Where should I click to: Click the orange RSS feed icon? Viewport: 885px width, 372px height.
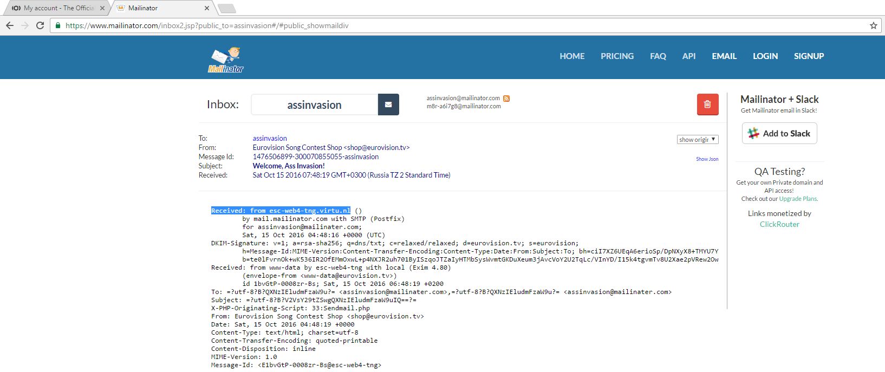(506, 99)
